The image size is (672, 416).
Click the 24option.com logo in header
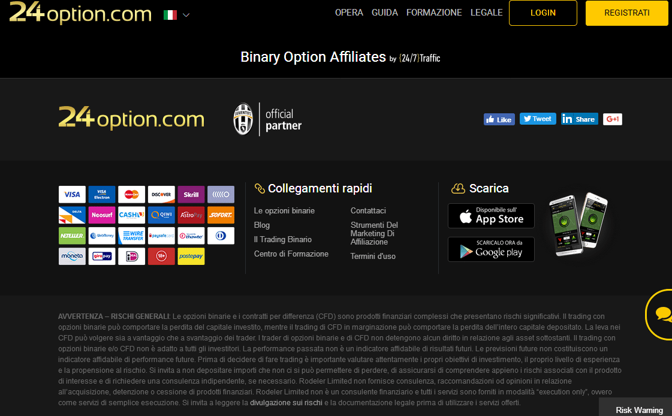tap(80, 13)
